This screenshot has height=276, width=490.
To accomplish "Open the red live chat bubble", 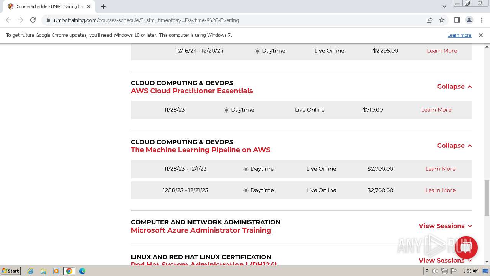I will click(x=466, y=247).
